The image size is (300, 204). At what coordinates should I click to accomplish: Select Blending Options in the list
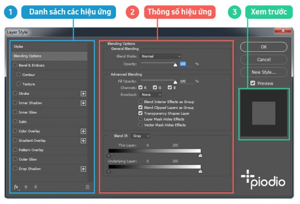click(x=49, y=56)
